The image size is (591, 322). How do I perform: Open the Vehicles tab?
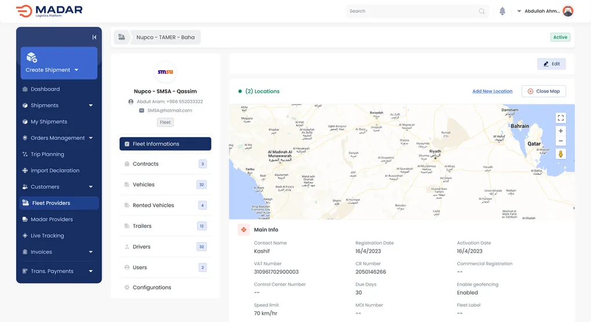point(165,184)
